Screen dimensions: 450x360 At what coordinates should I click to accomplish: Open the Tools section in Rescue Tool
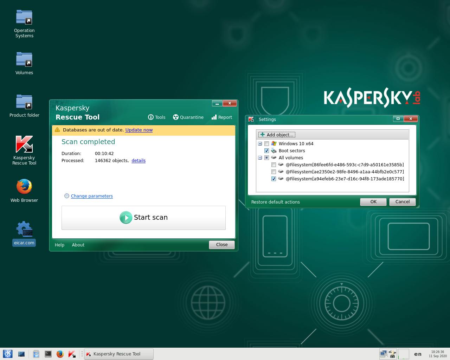156,117
